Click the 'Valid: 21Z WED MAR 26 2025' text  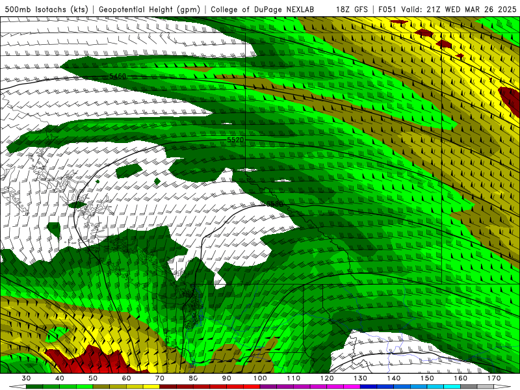[459, 9]
